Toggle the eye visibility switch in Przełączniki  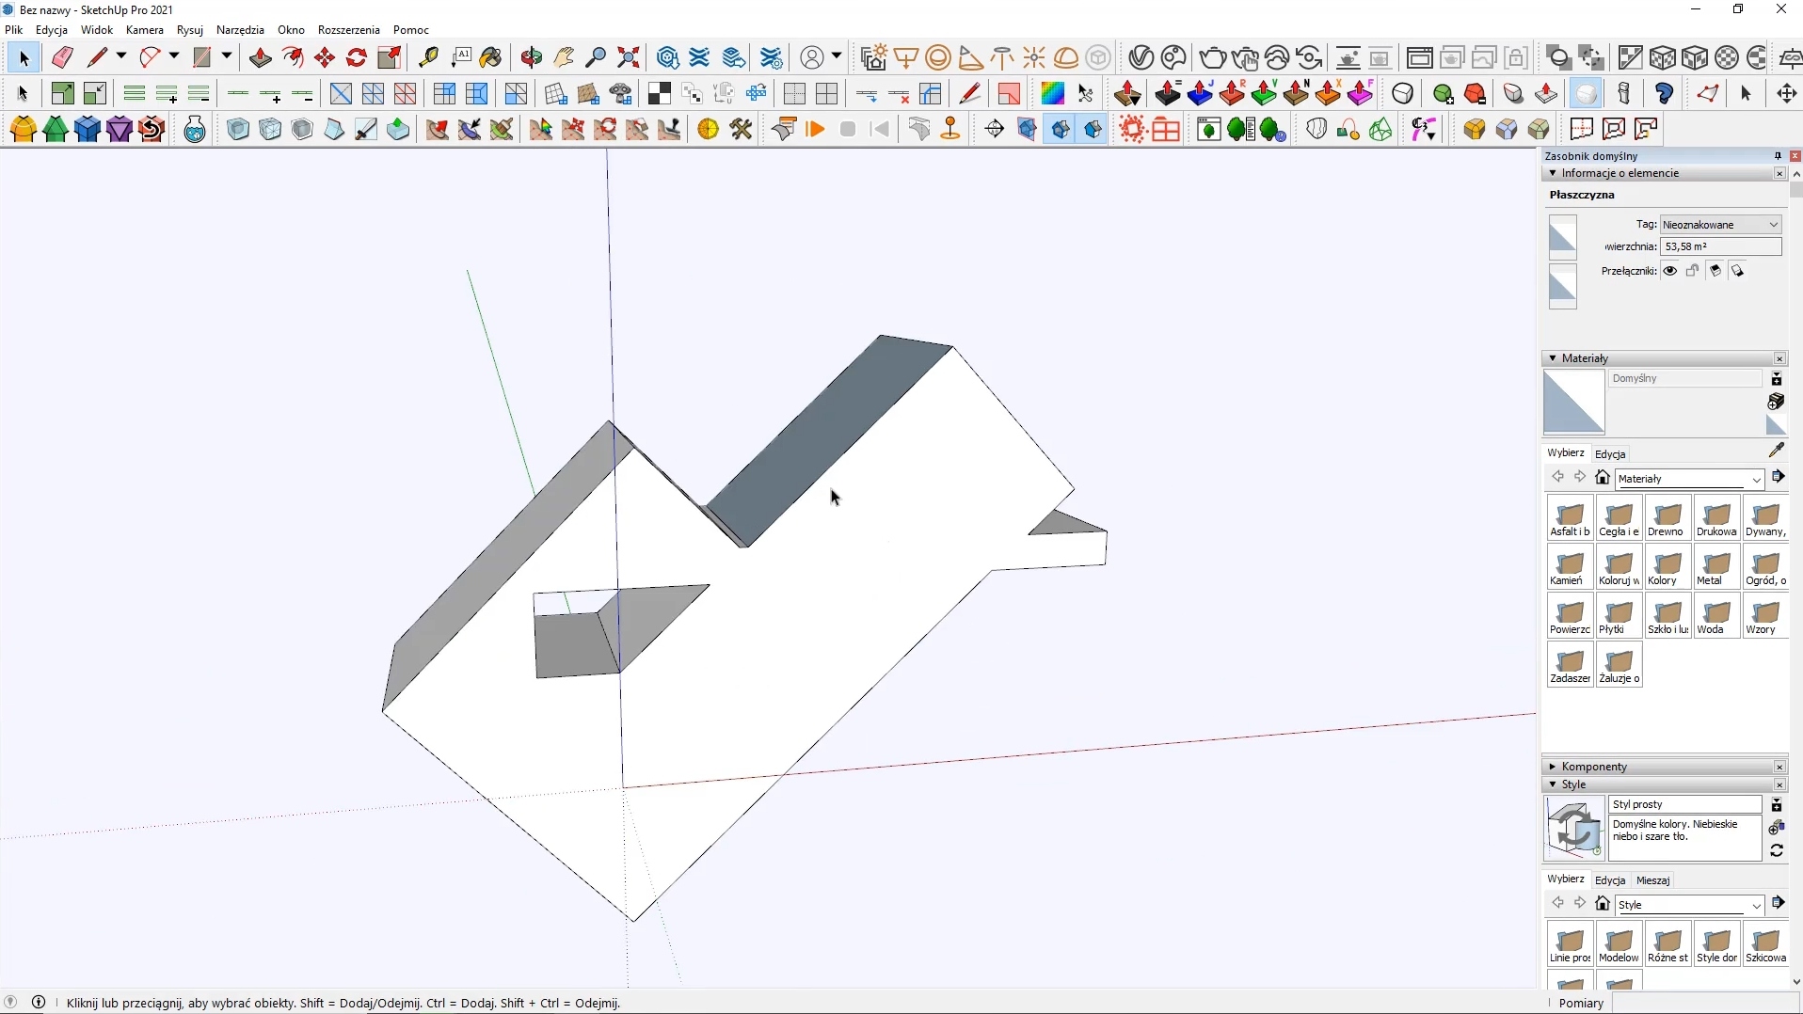[1670, 271]
